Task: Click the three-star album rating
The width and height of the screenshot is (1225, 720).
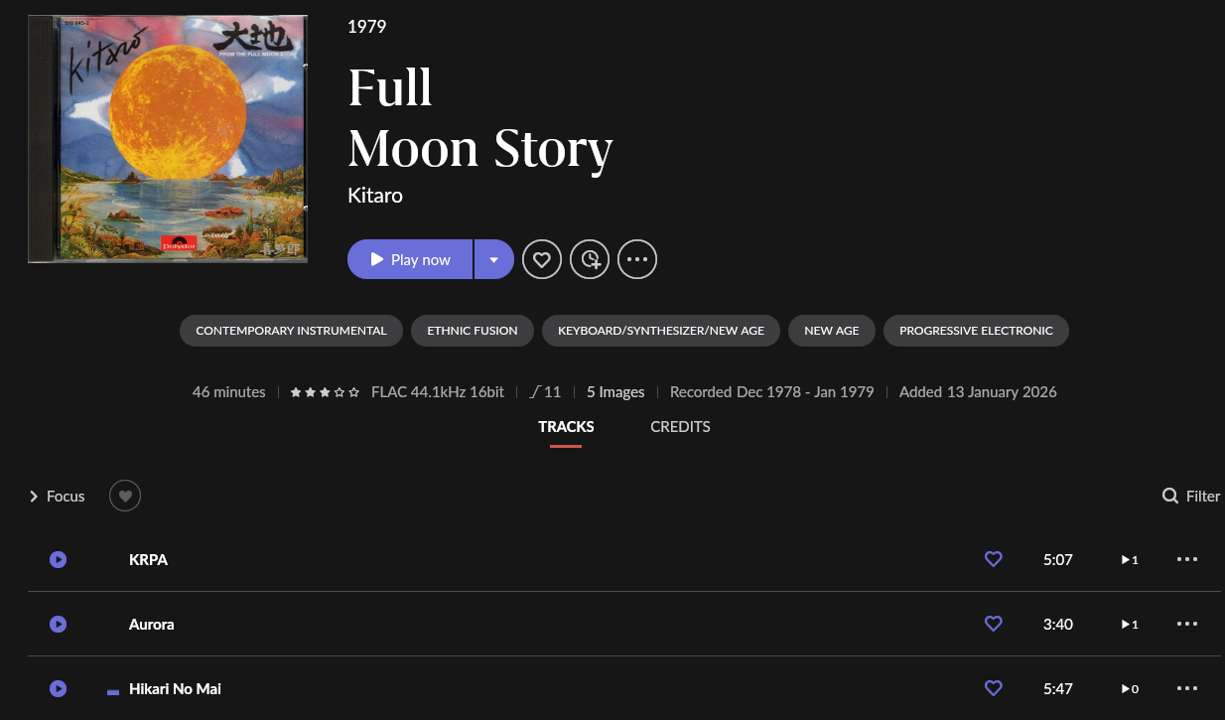Action: click(325, 392)
